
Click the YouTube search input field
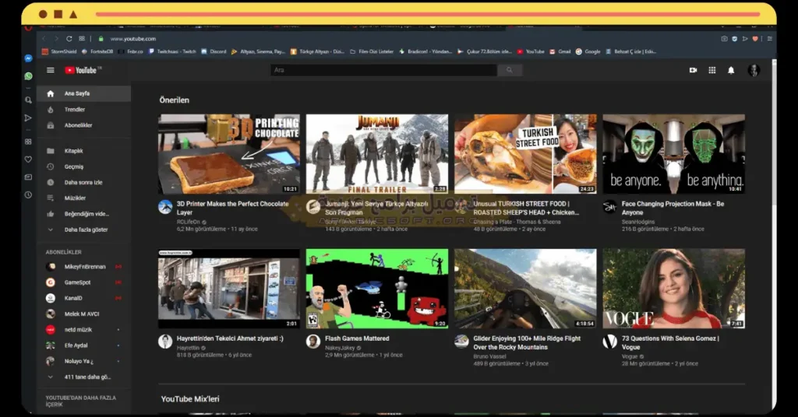point(383,70)
